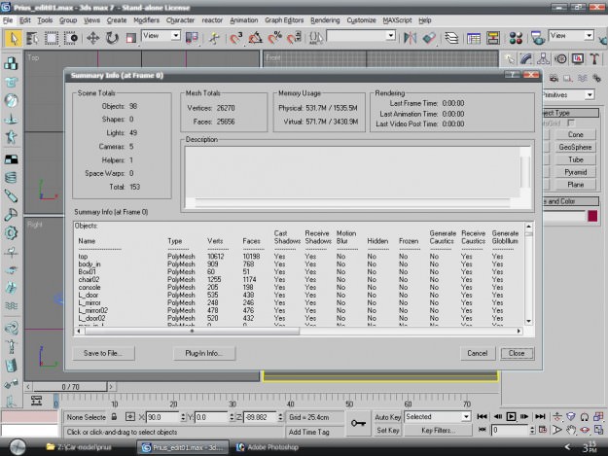Toggle Absolute/Offset transform type-in mode

(x=130, y=417)
